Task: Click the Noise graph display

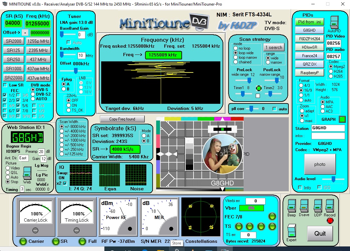Action: tap(136, 175)
